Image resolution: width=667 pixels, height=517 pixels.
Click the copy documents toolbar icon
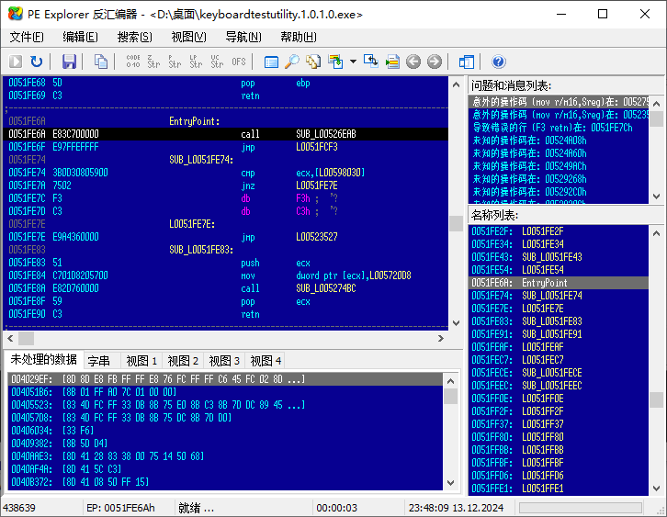(101, 62)
